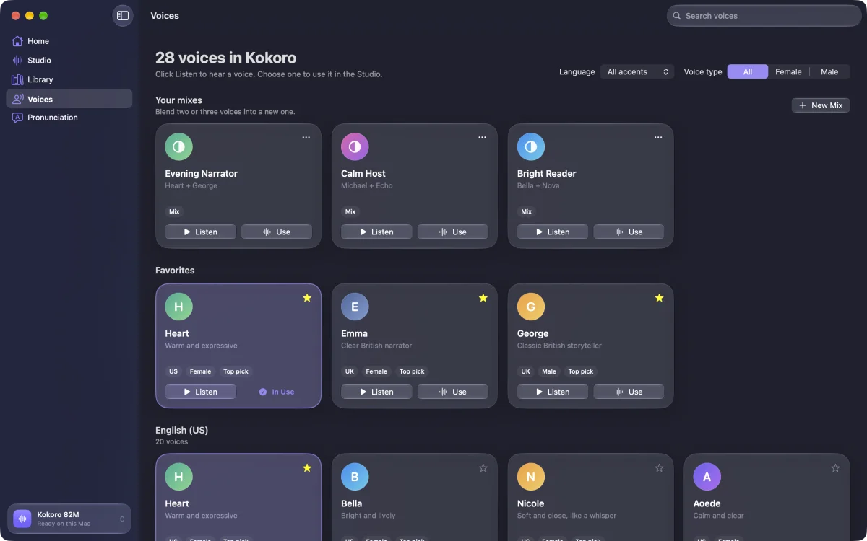Select Voices in the sidebar
Screen dimensions: 867x541
[x=69, y=99]
